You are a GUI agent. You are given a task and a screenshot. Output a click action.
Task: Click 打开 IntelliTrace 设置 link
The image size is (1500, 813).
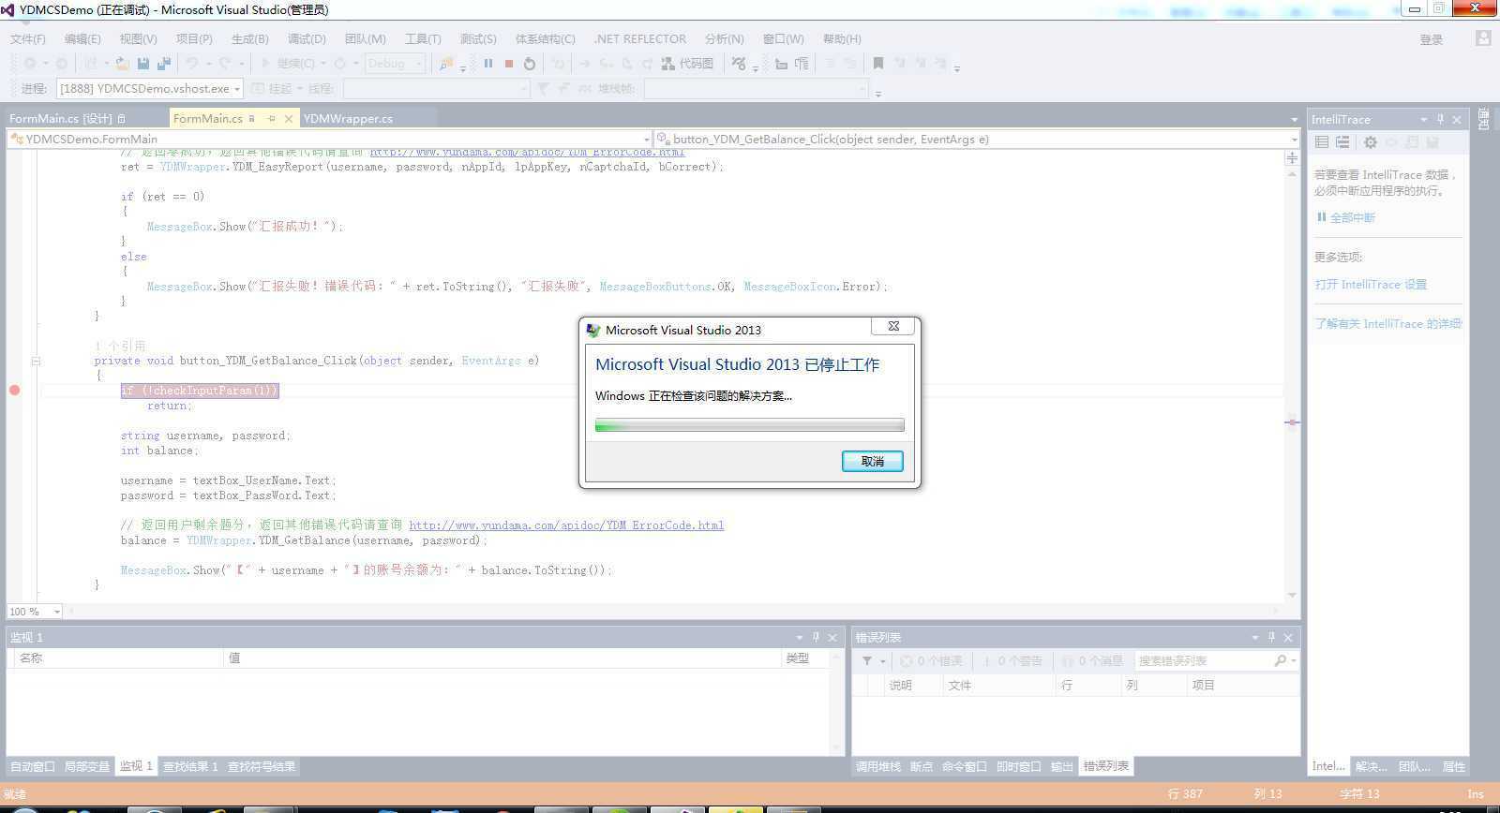pos(1371,285)
